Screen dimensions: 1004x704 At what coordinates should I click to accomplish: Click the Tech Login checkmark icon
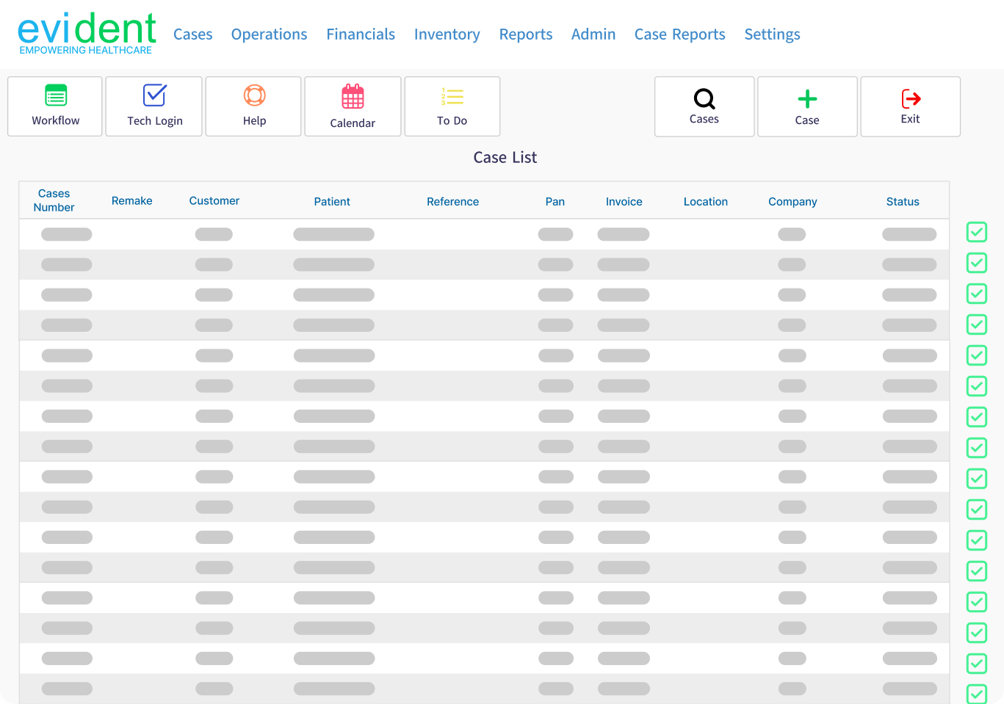pyautogui.click(x=154, y=95)
